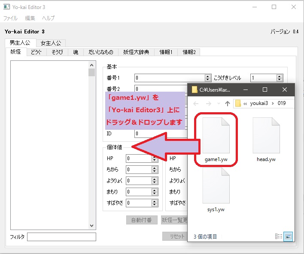304x254 pixels.
Task: Click the yo-kai list scroll up arrow
Action: coord(92,65)
